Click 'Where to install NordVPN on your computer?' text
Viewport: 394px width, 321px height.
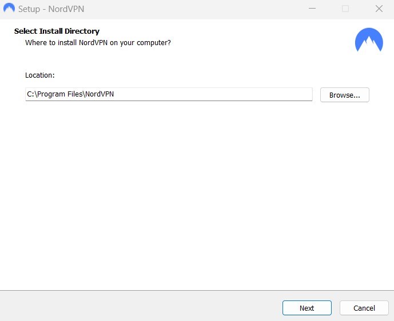(98, 43)
